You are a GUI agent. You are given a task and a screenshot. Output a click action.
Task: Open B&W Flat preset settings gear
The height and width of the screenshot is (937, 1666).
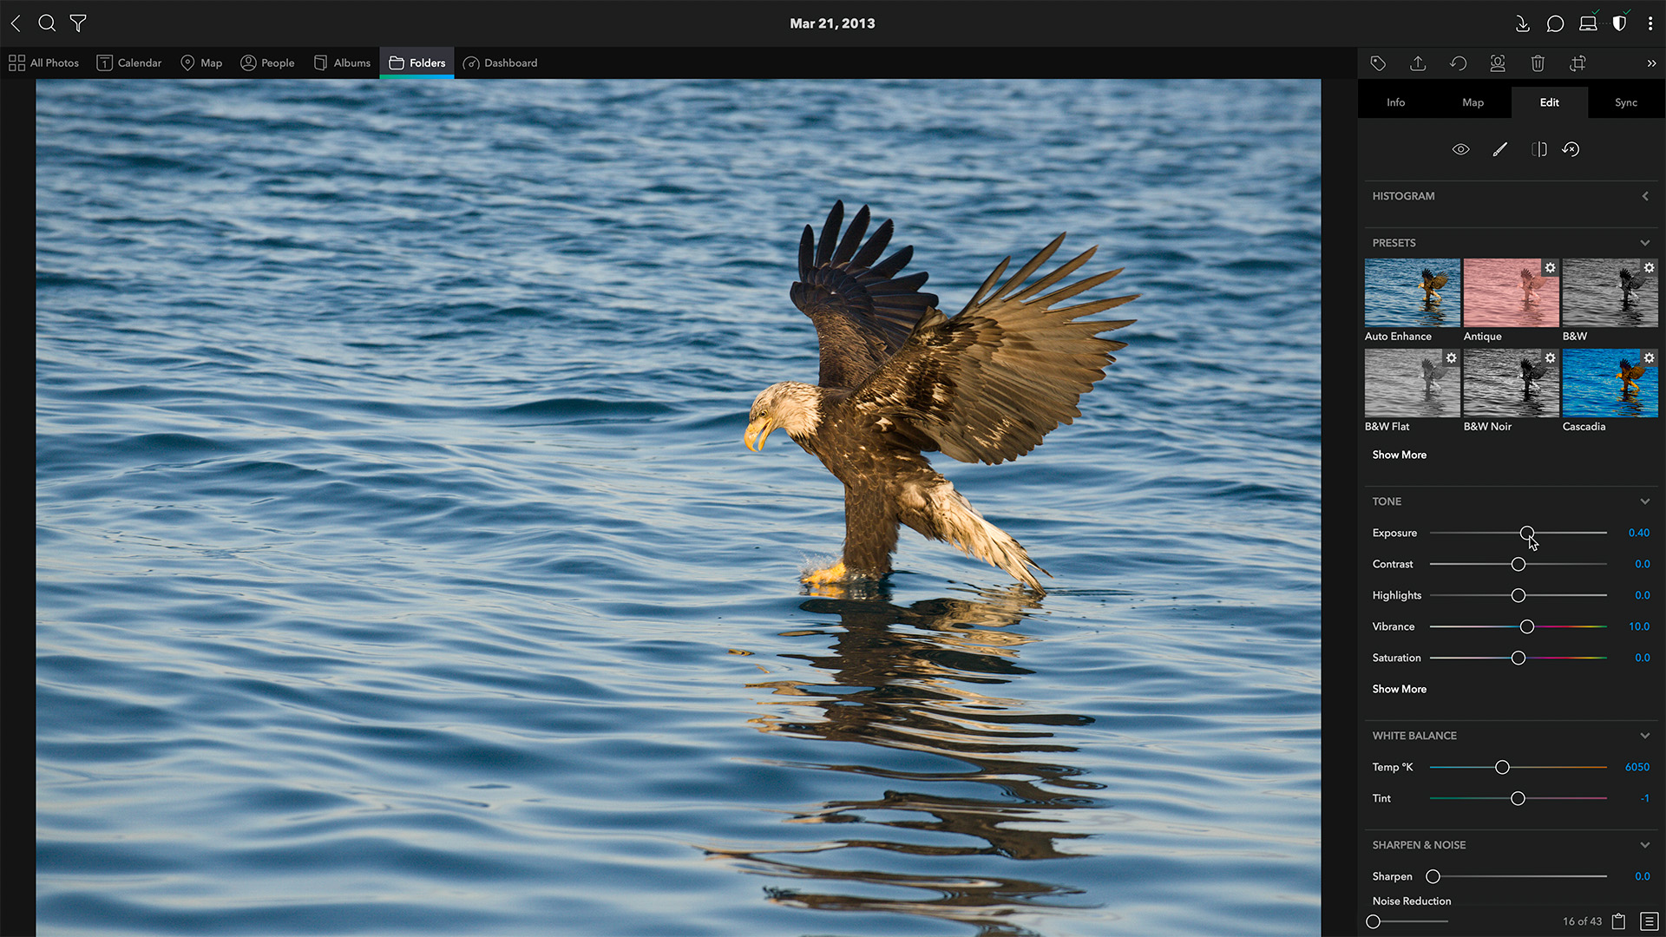pyautogui.click(x=1452, y=358)
